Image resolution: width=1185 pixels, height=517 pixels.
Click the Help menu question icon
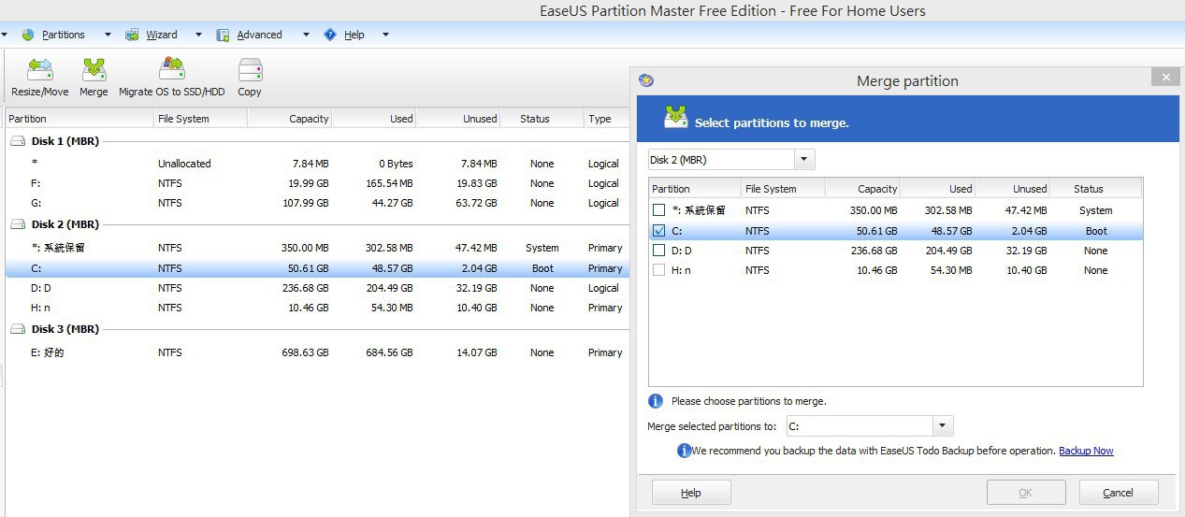(330, 35)
